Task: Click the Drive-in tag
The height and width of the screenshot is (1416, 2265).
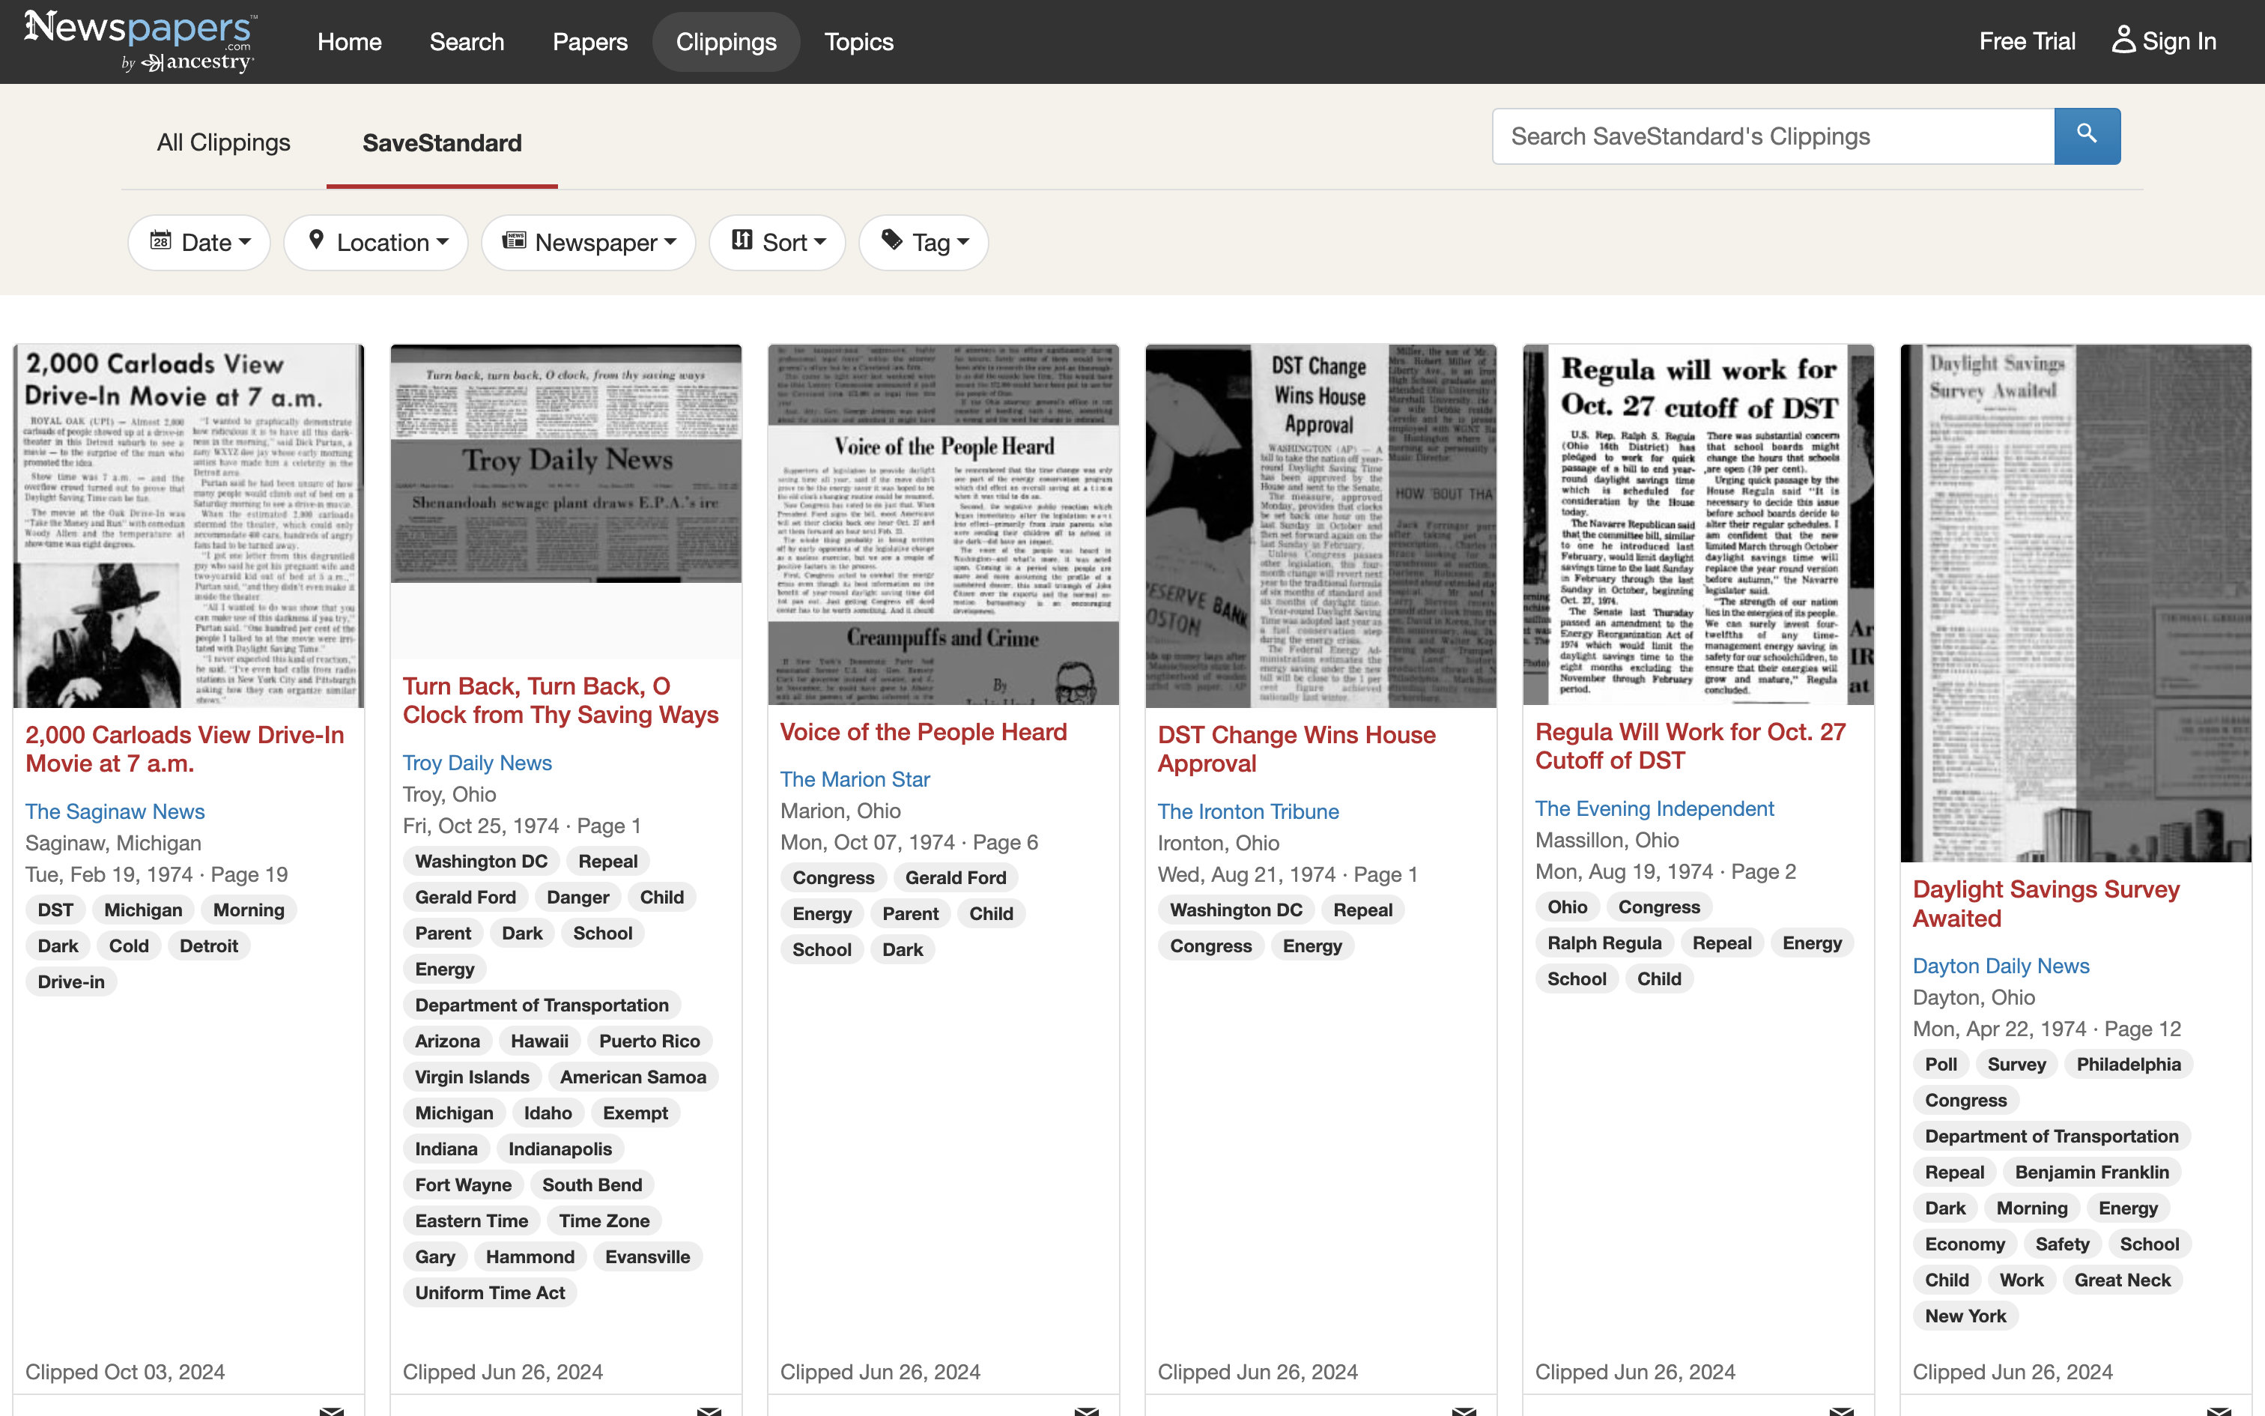Action: [x=71, y=981]
